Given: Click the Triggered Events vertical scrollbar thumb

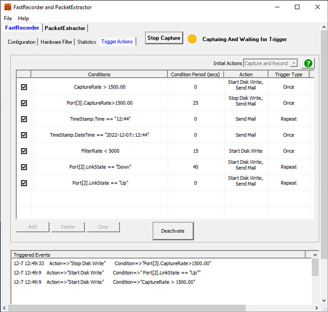Looking at the screenshot, I should click(315, 267).
